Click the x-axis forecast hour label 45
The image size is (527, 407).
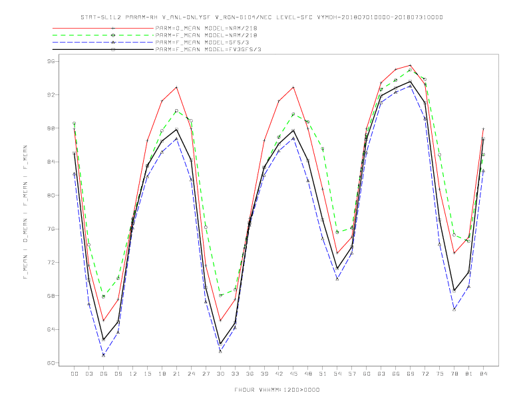[x=293, y=374]
